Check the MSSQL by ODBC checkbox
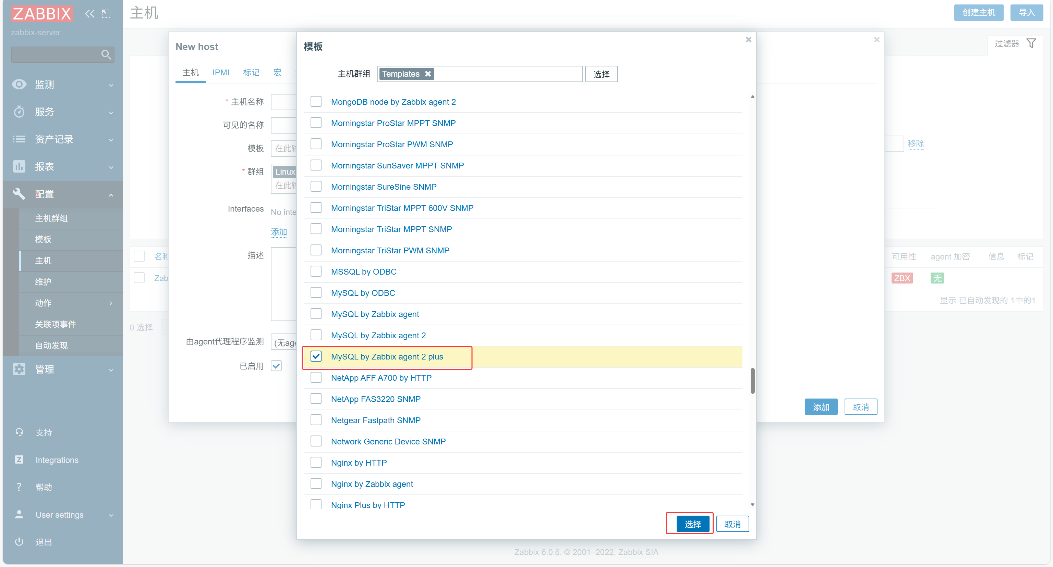Image resolution: width=1053 pixels, height=567 pixels. (x=316, y=271)
